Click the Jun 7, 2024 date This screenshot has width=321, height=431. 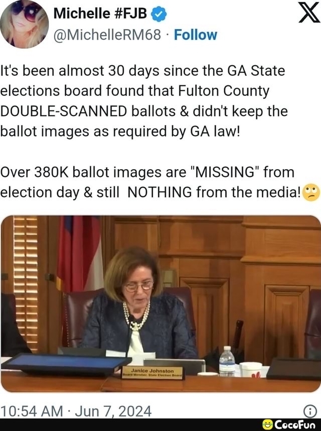[x=113, y=412]
